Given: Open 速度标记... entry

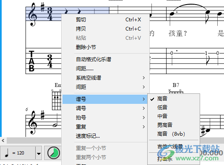Looking at the screenshot, I should [x=105, y=136].
